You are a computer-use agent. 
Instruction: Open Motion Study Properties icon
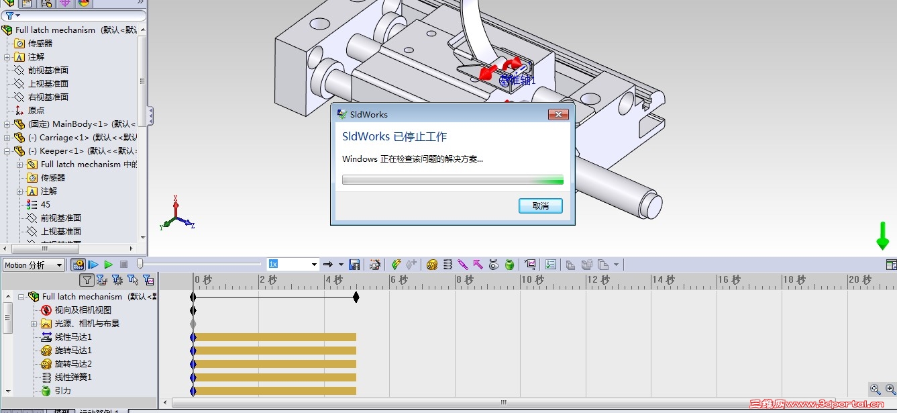(551, 265)
